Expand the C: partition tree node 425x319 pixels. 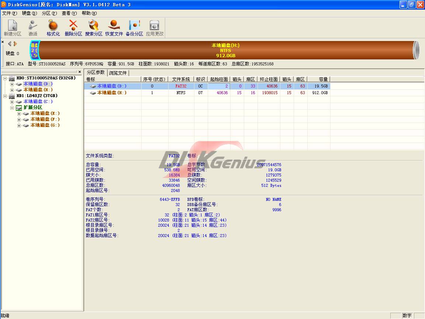[12, 102]
